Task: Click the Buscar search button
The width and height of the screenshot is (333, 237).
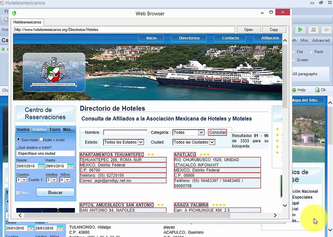Action: [x=55, y=193]
